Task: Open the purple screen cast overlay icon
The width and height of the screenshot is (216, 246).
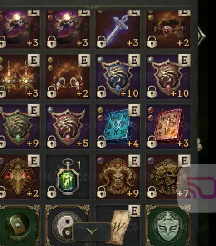Action: (x=201, y=188)
